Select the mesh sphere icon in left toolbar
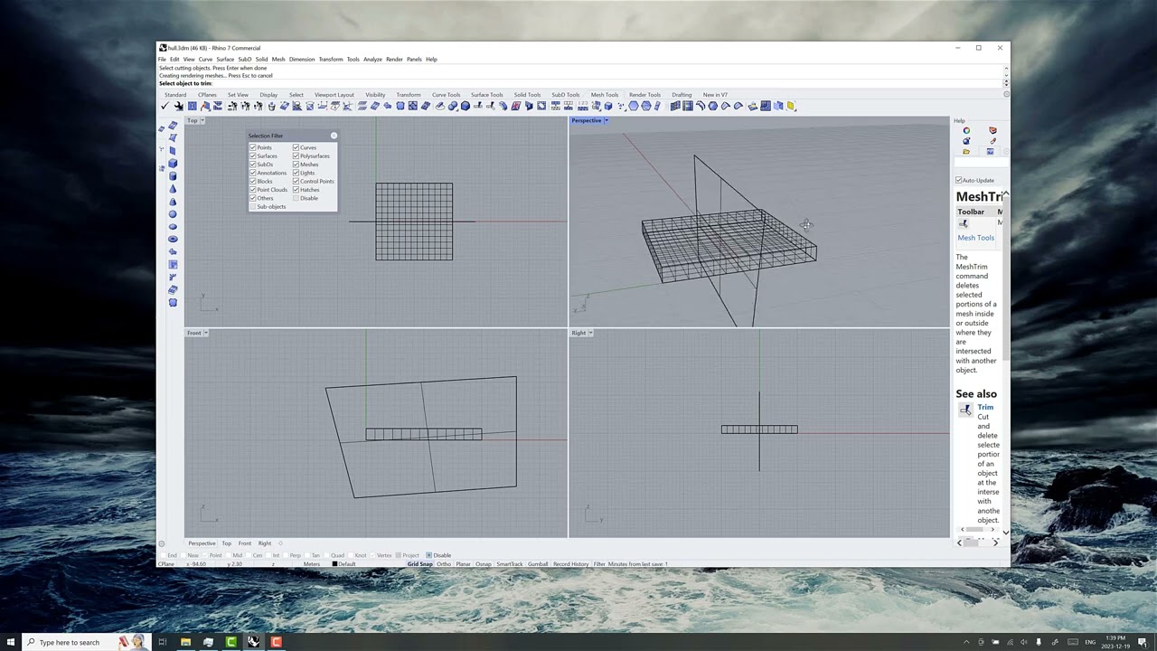1157x651 pixels. click(x=173, y=213)
